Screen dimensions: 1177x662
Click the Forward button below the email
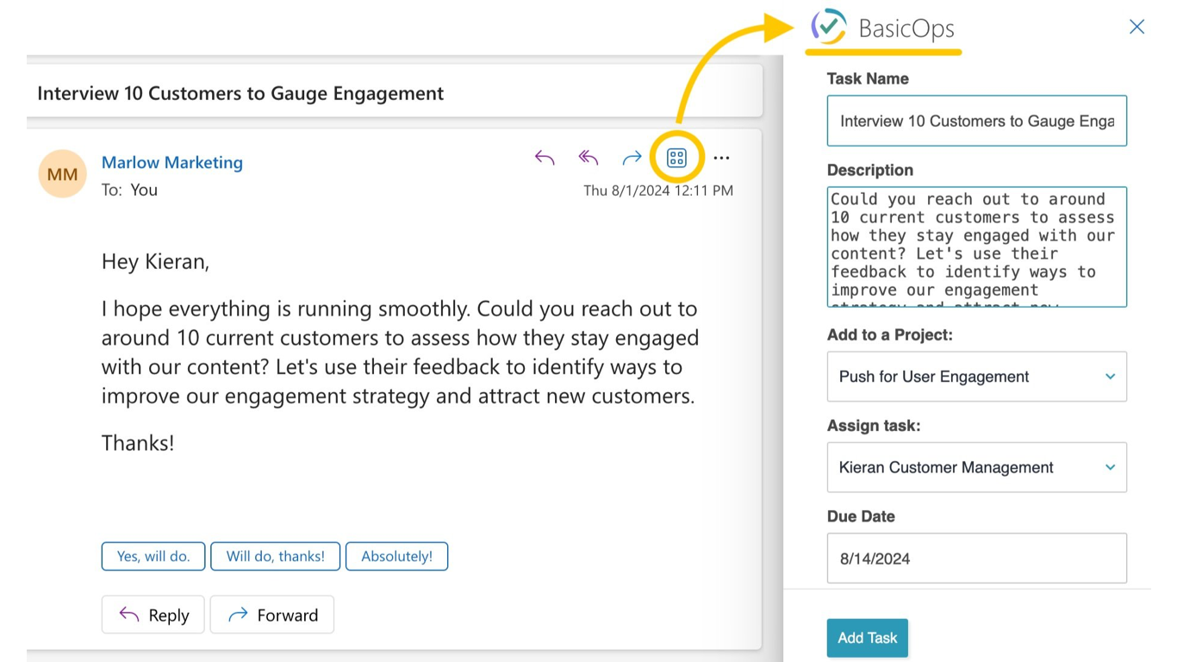coord(272,615)
